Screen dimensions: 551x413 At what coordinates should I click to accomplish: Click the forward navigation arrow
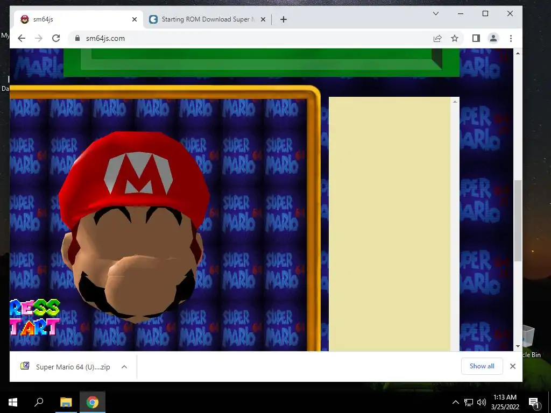[x=39, y=38]
